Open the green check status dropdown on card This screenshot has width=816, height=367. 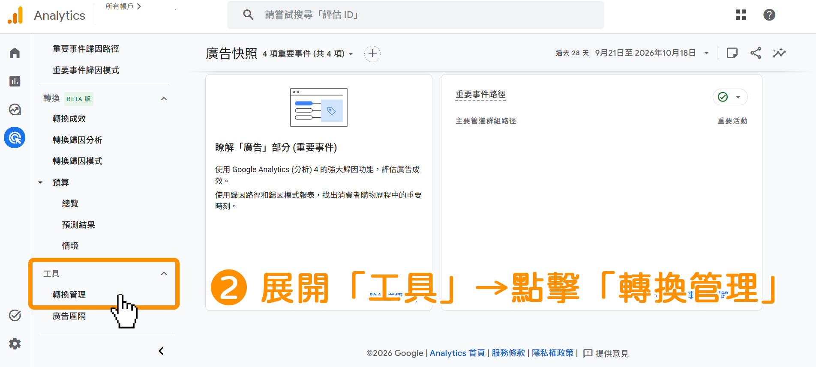[x=730, y=97]
